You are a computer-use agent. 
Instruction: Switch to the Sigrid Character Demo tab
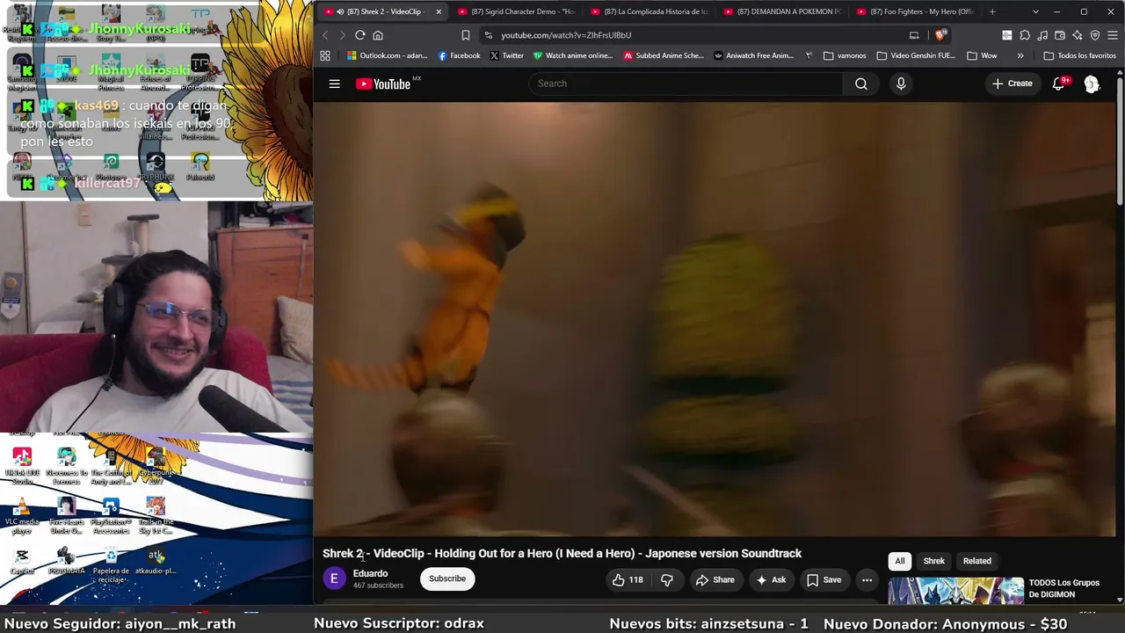click(x=516, y=11)
